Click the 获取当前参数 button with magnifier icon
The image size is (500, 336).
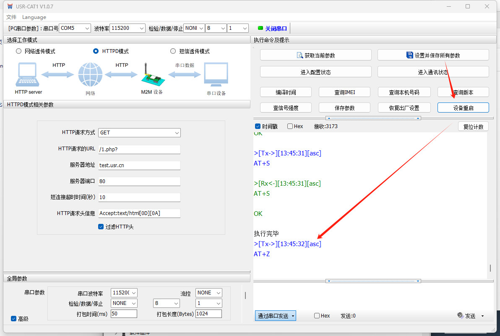pos(315,55)
